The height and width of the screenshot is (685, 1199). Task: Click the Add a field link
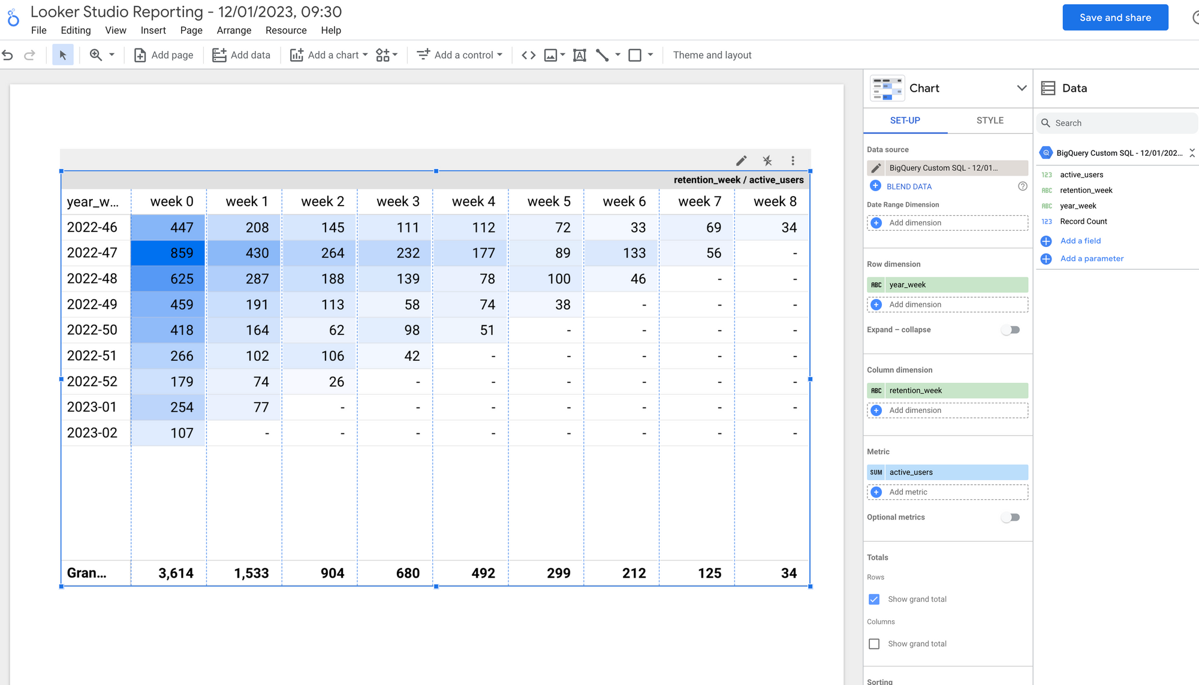coord(1080,240)
